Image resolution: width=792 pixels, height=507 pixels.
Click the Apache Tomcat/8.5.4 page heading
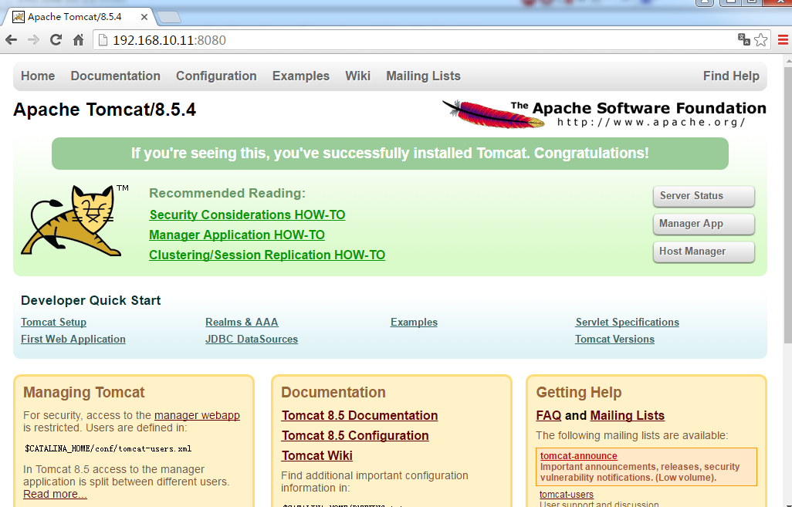[104, 110]
